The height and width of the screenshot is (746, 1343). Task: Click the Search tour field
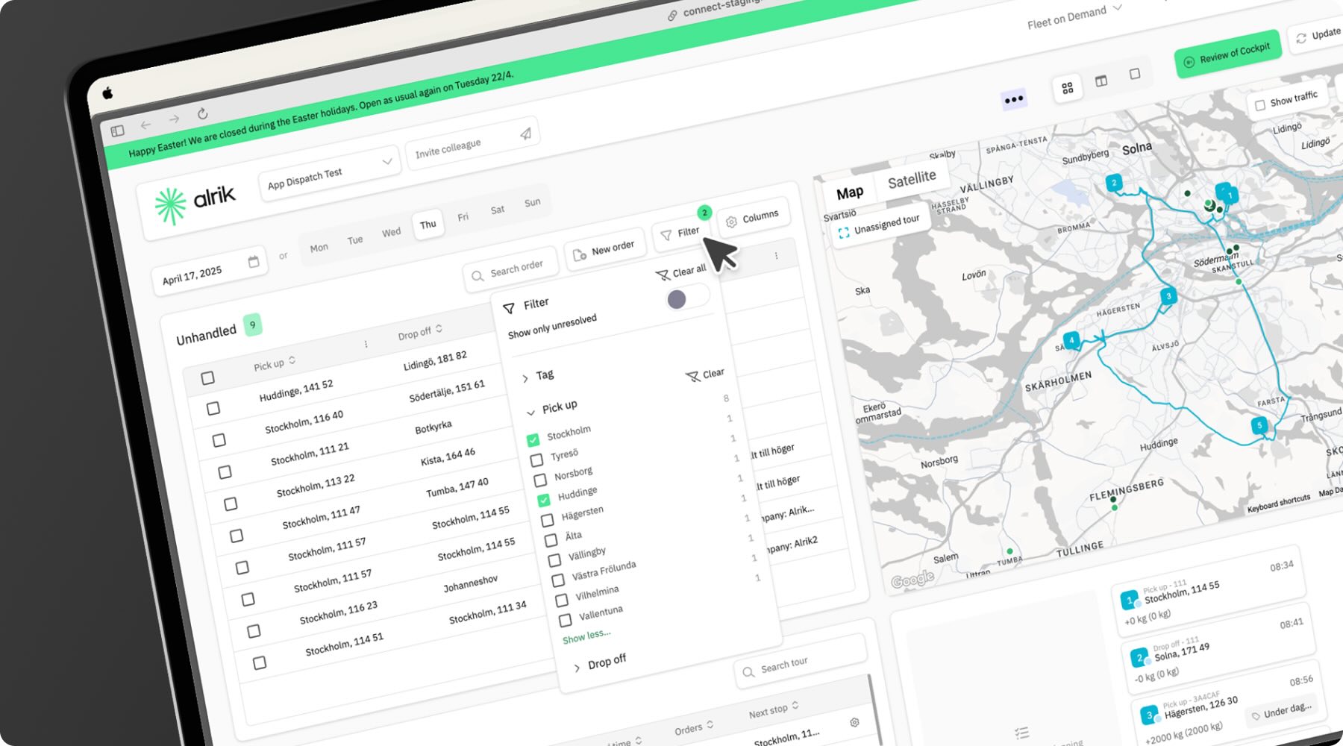pyautogui.click(x=800, y=662)
